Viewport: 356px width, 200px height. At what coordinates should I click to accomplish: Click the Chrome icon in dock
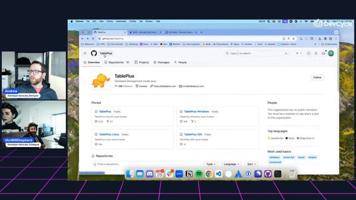(x=209, y=174)
